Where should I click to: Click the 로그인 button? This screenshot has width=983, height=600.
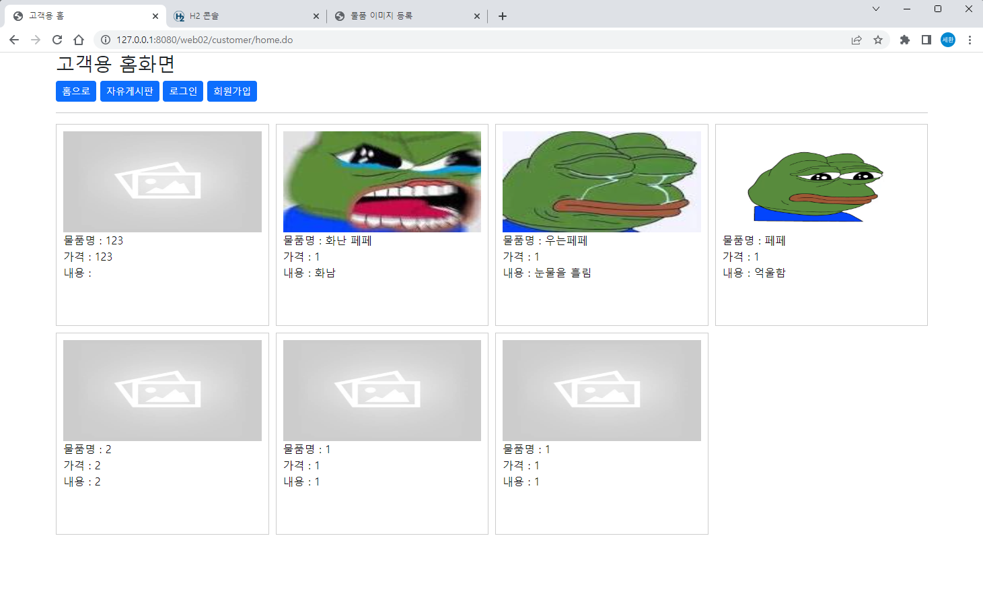[x=183, y=91]
